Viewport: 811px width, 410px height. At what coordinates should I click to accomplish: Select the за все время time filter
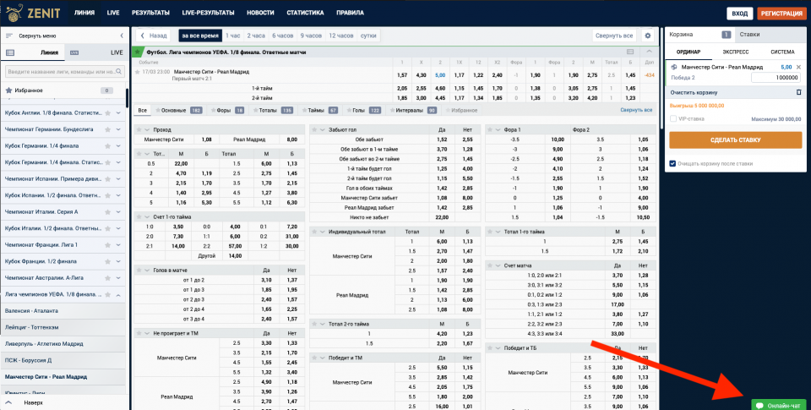(x=200, y=36)
